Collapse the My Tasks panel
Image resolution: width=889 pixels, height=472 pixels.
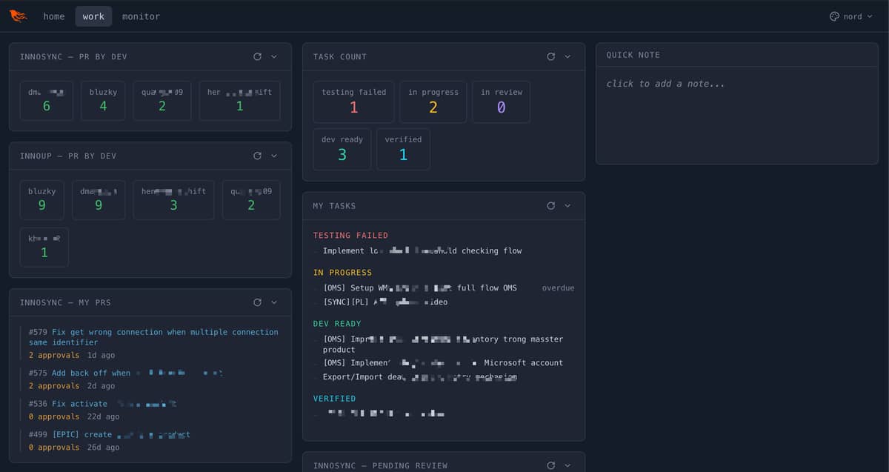(567, 205)
